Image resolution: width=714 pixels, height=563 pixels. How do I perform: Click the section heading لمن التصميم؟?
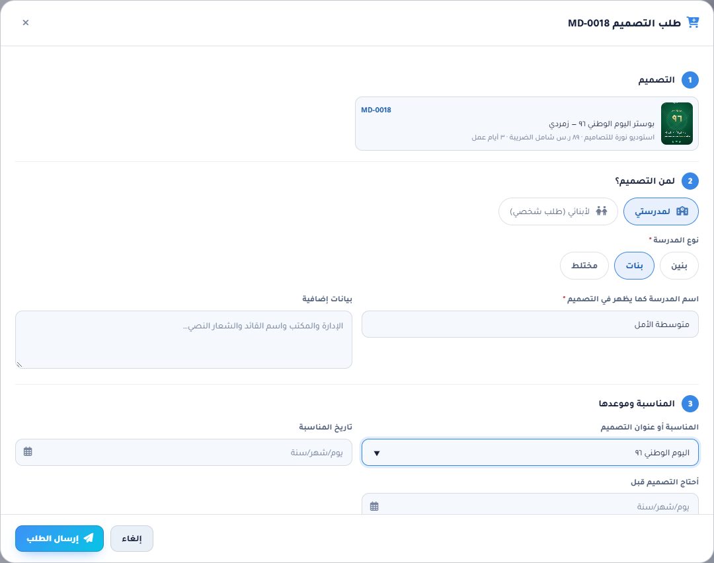[645, 181]
